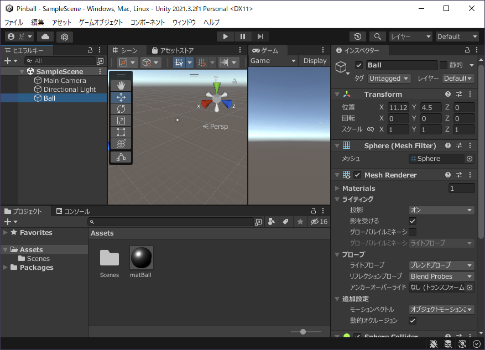Switch to the アセットストア tab
Screen dimensions: 485x350
click(173, 50)
